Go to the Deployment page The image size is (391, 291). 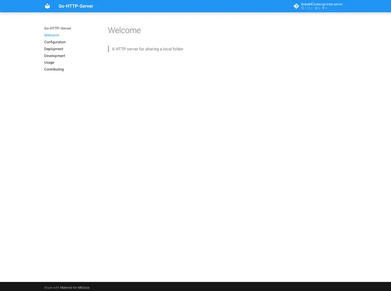tap(54, 49)
